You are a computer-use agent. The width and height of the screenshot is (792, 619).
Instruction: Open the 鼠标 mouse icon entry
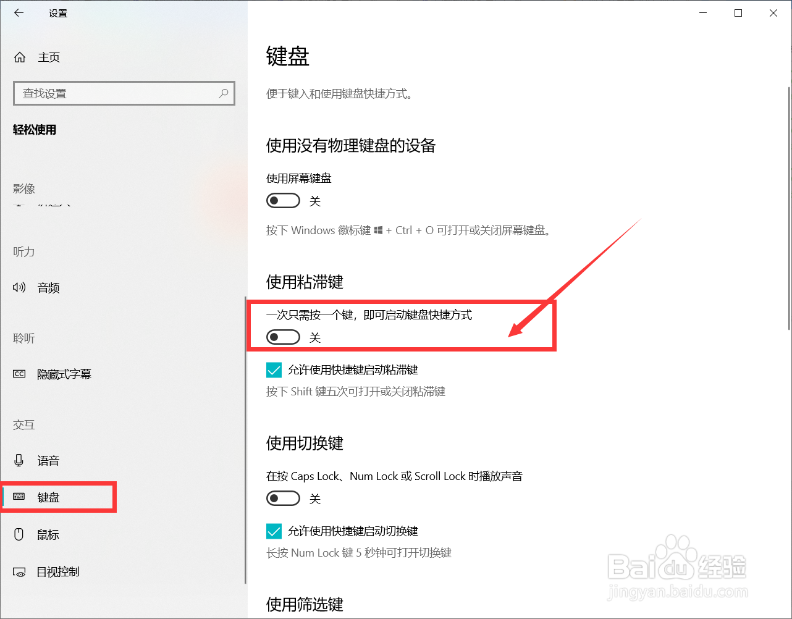click(19, 534)
